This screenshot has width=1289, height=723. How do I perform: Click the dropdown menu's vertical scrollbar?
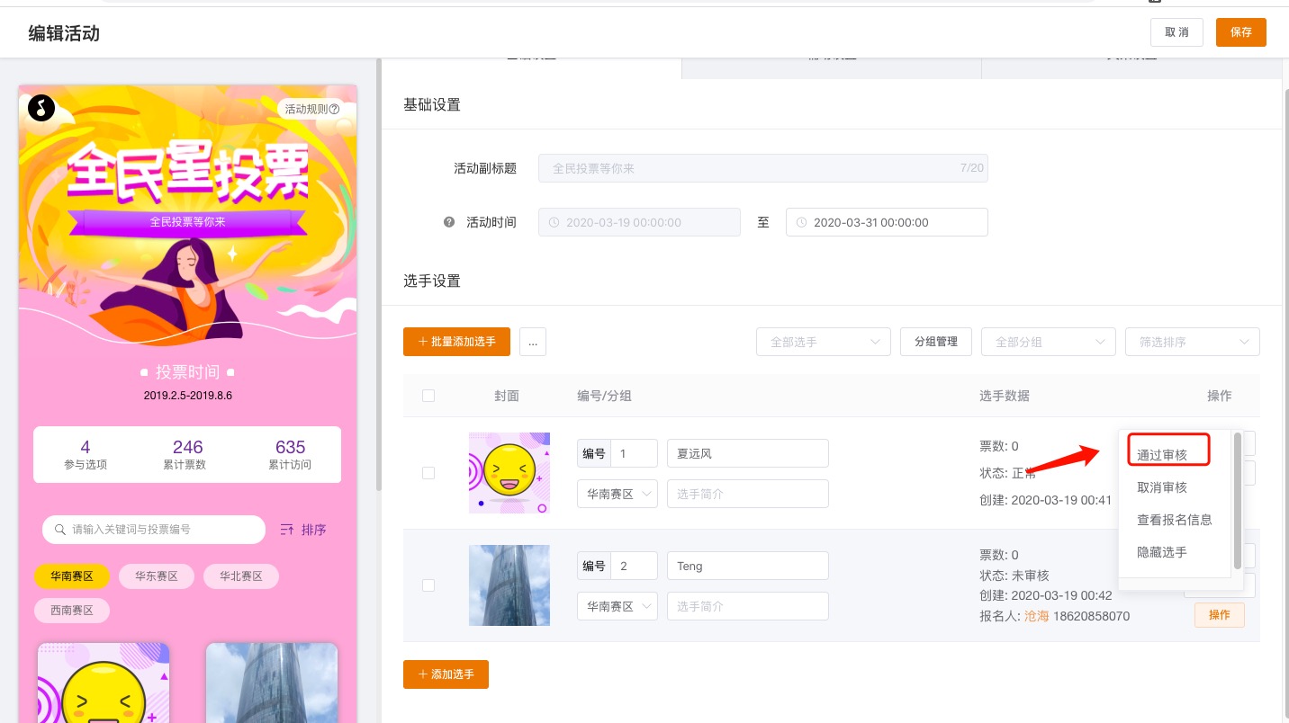click(1238, 499)
